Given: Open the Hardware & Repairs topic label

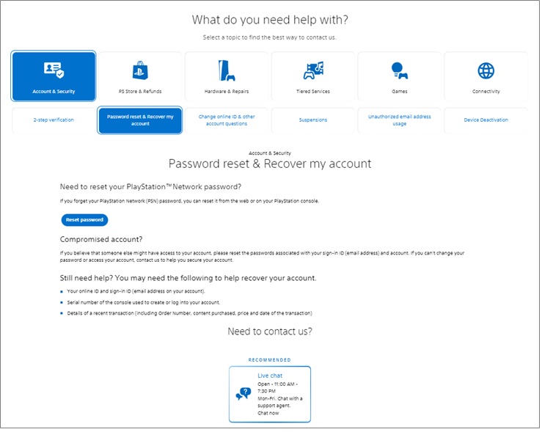Looking at the screenshot, I should coord(227,92).
